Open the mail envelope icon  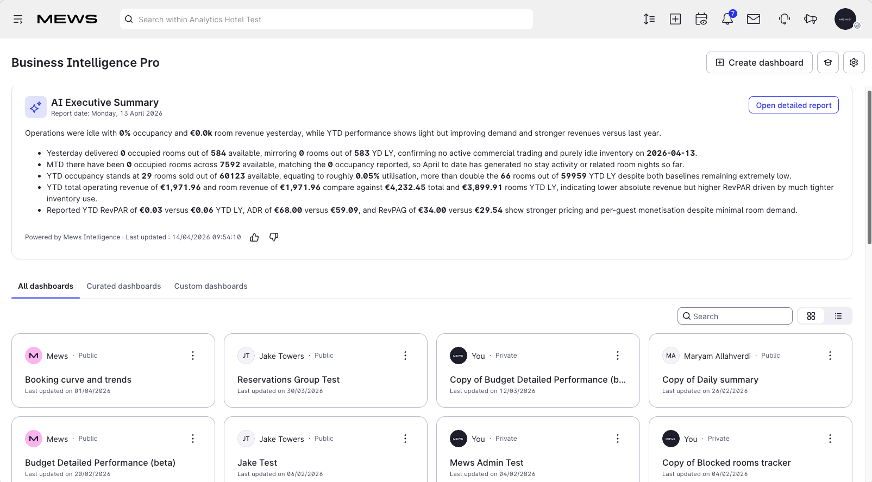pyautogui.click(x=754, y=20)
